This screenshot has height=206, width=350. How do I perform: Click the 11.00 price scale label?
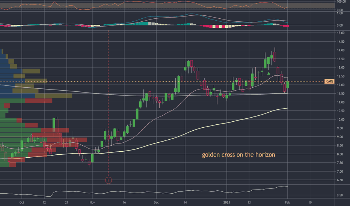(x=341, y=103)
